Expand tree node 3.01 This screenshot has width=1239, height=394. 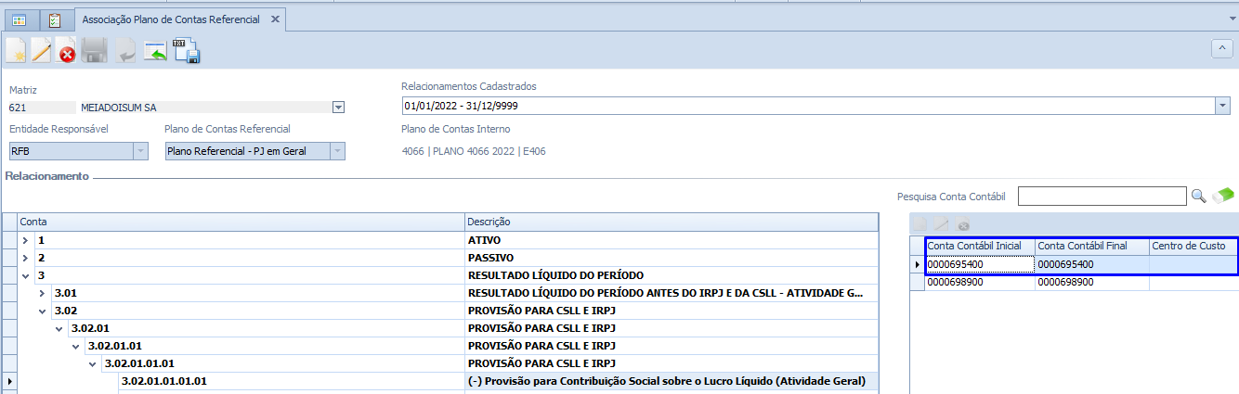click(43, 293)
